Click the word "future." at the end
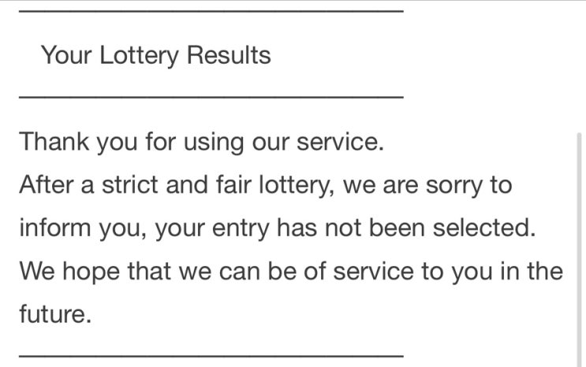The image size is (586, 367). 55,313
